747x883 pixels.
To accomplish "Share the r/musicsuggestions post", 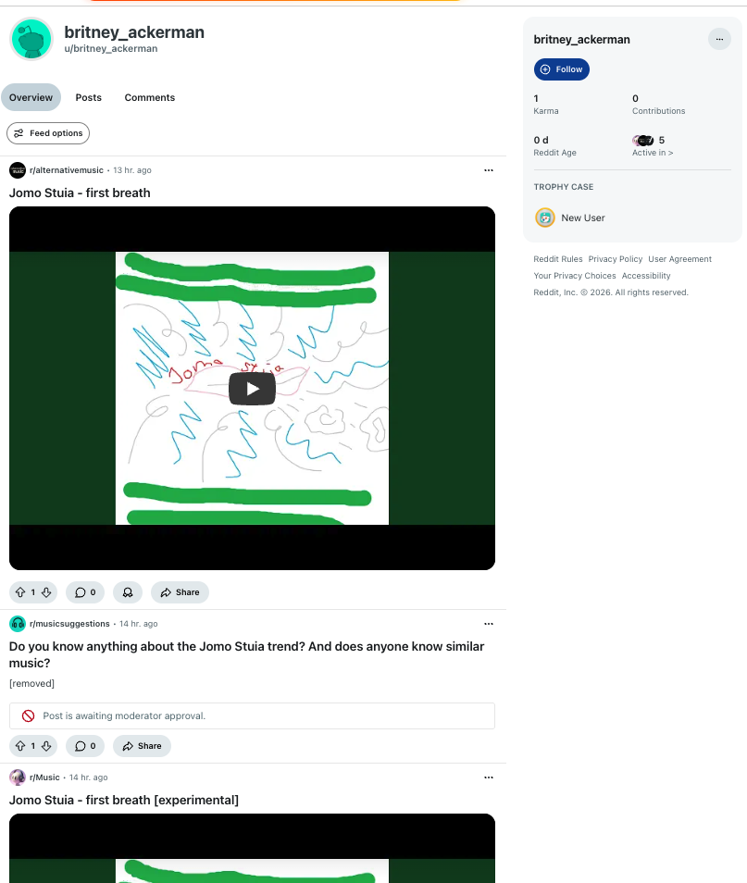I will pos(142,746).
